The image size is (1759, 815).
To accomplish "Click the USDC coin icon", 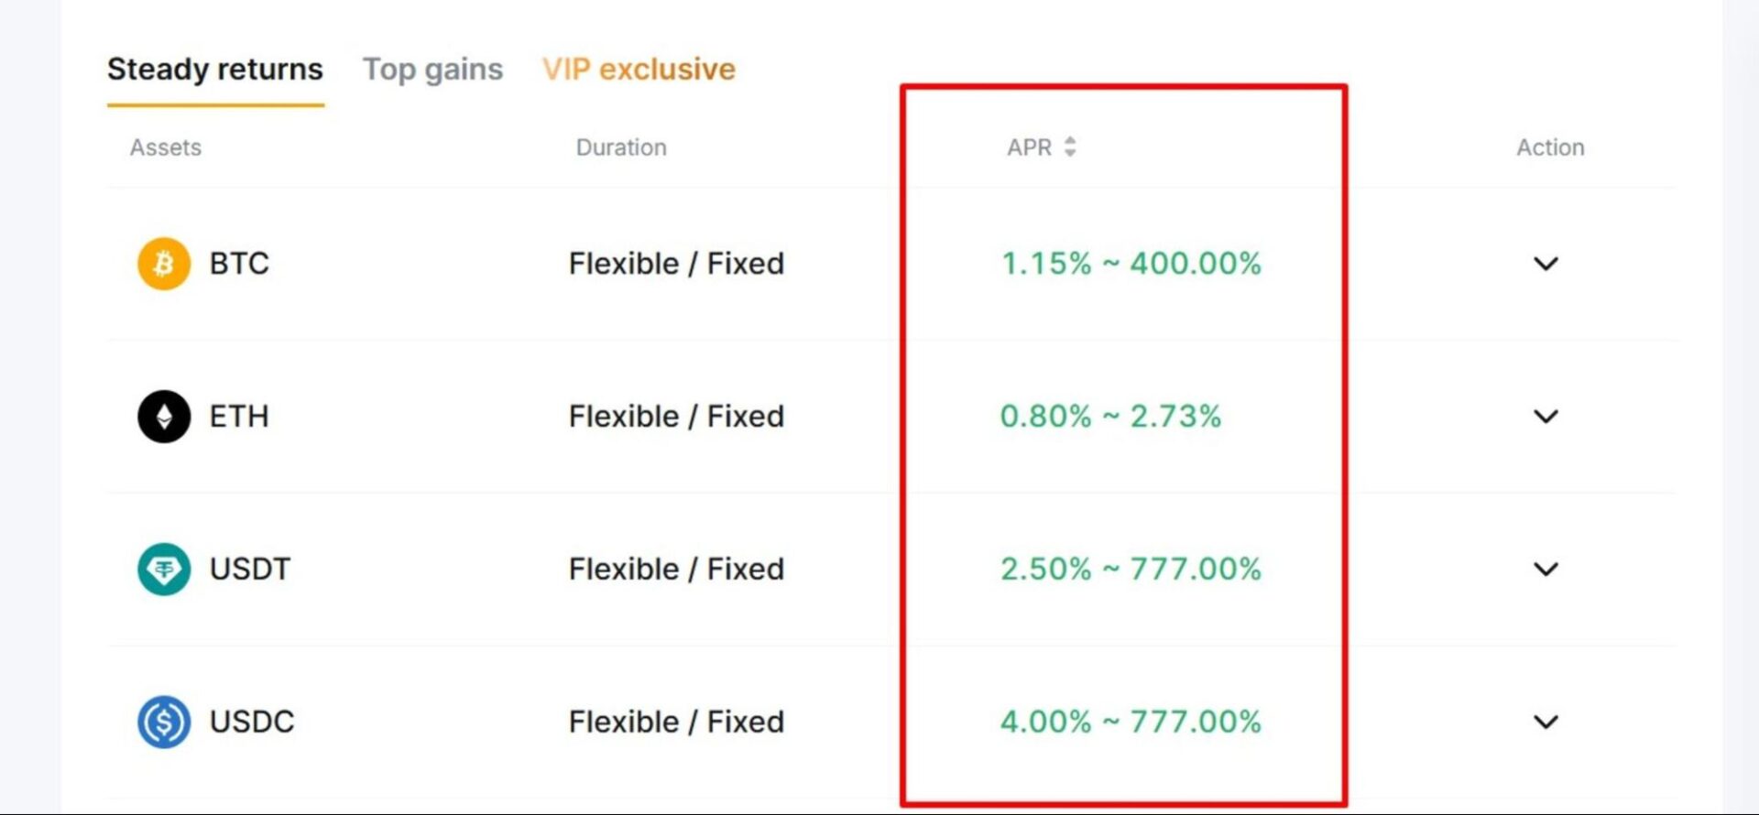I will pos(162,722).
